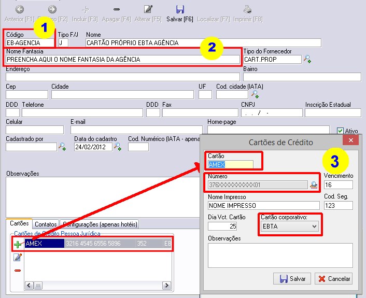This screenshot has width=366, height=298.
Task: Open Configurações (apenas hotéis) tab
Action: [100, 224]
